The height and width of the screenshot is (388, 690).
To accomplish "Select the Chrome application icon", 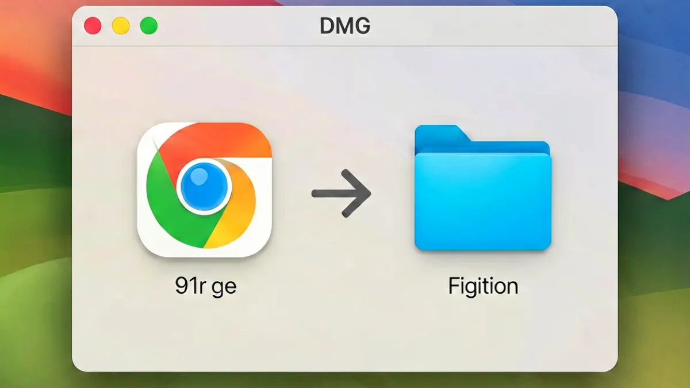I will tap(204, 189).
